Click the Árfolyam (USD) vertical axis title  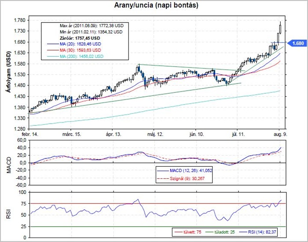click(x=7, y=73)
